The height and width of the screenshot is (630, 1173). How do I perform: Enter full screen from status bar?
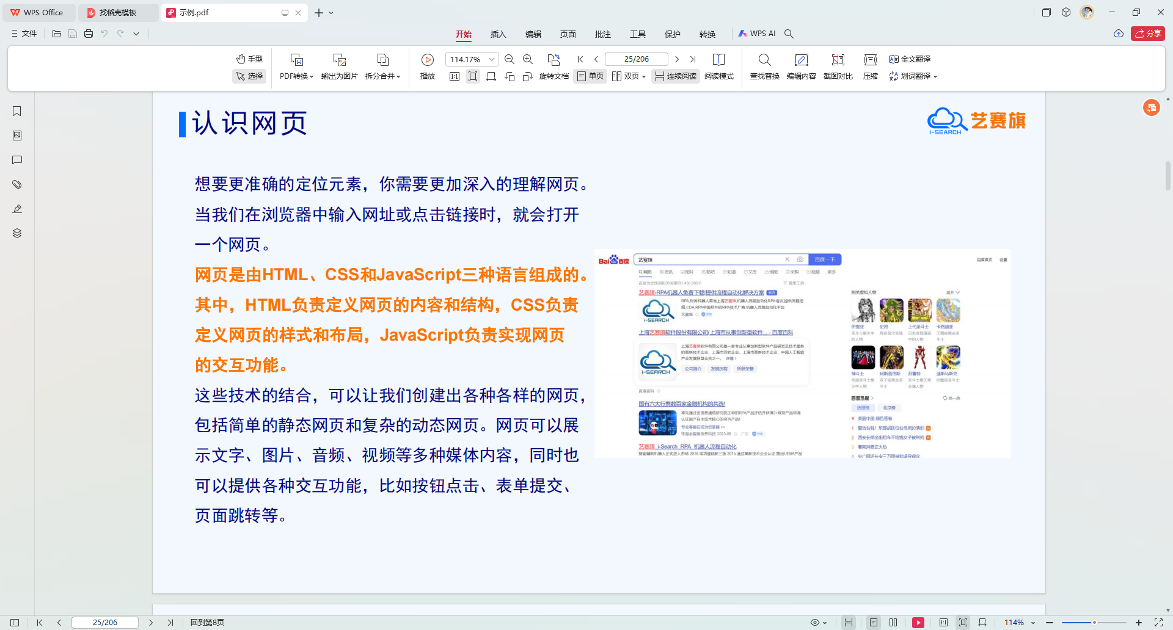point(1158,623)
